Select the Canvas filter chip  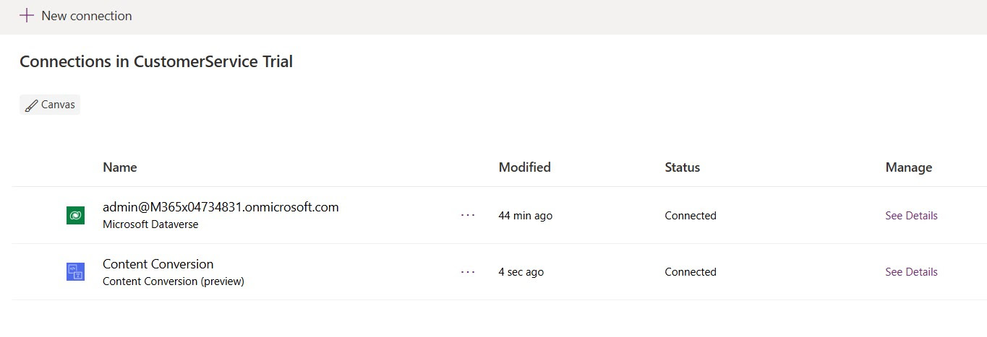50,105
